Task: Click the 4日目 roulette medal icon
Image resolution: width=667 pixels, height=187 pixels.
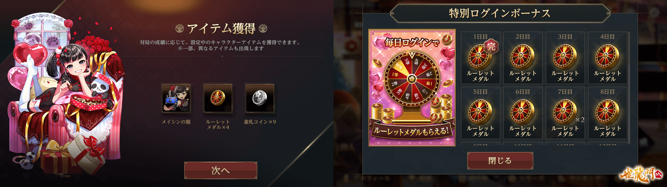Action: (x=607, y=57)
